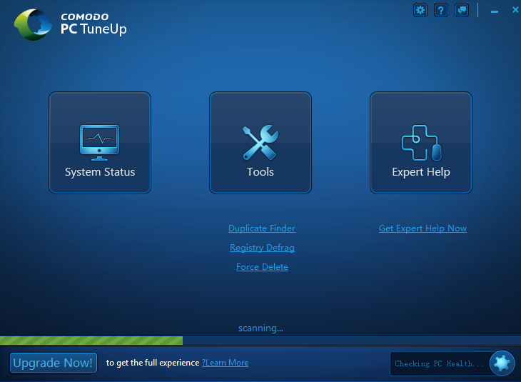Open help via the question mark icon

[441, 10]
